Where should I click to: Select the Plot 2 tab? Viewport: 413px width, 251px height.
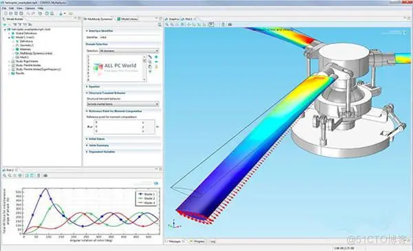coord(8,170)
